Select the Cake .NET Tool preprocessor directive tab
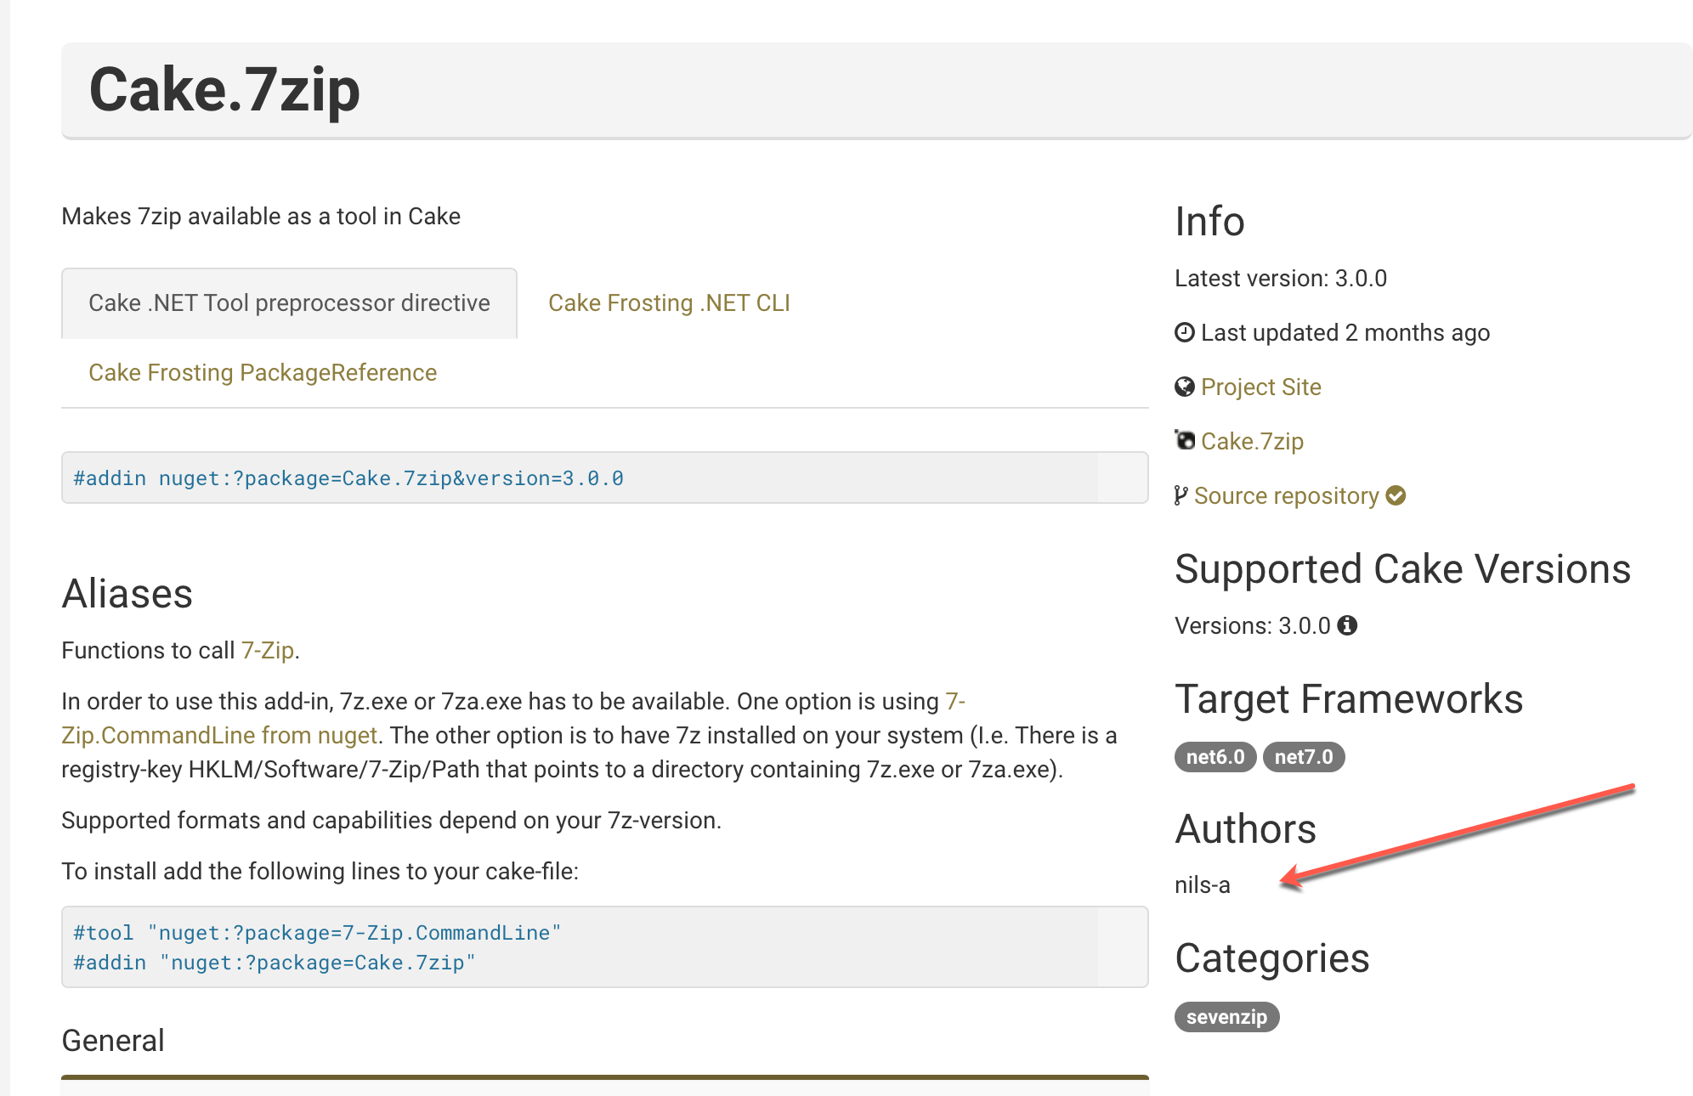 click(289, 302)
